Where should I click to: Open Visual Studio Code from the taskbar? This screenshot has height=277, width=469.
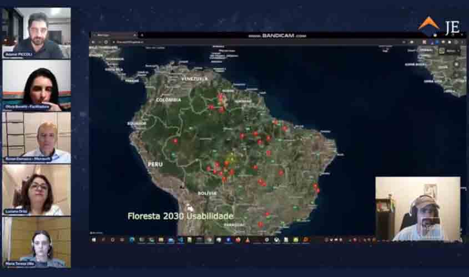coord(180,240)
